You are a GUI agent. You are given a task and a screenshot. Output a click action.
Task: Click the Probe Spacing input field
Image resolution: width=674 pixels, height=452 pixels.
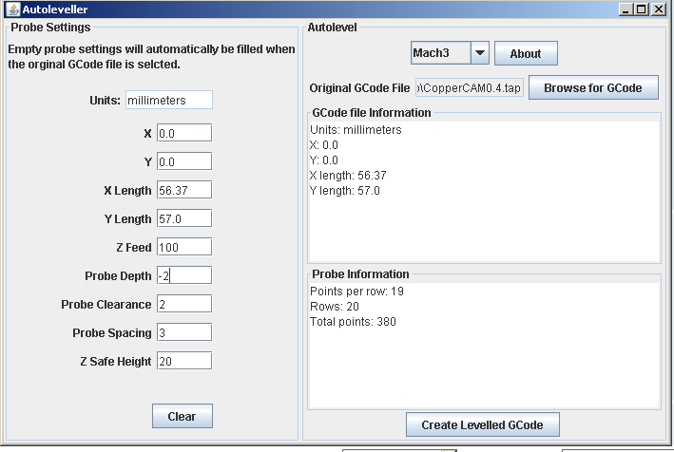click(x=184, y=332)
